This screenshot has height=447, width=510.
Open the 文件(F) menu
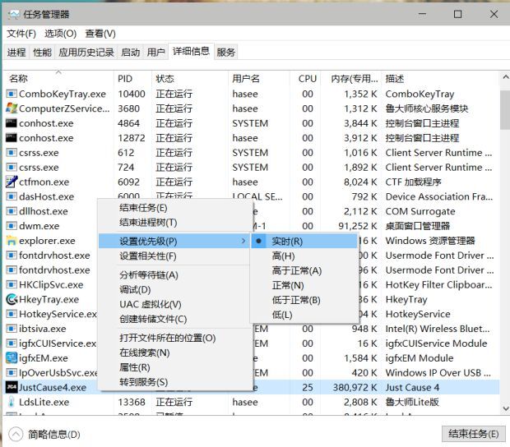21,34
